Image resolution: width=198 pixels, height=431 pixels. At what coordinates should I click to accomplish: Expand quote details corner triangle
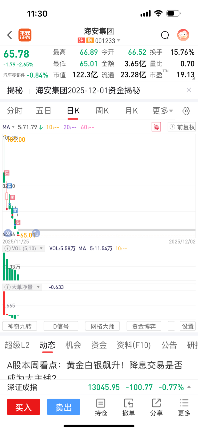tap(194, 78)
